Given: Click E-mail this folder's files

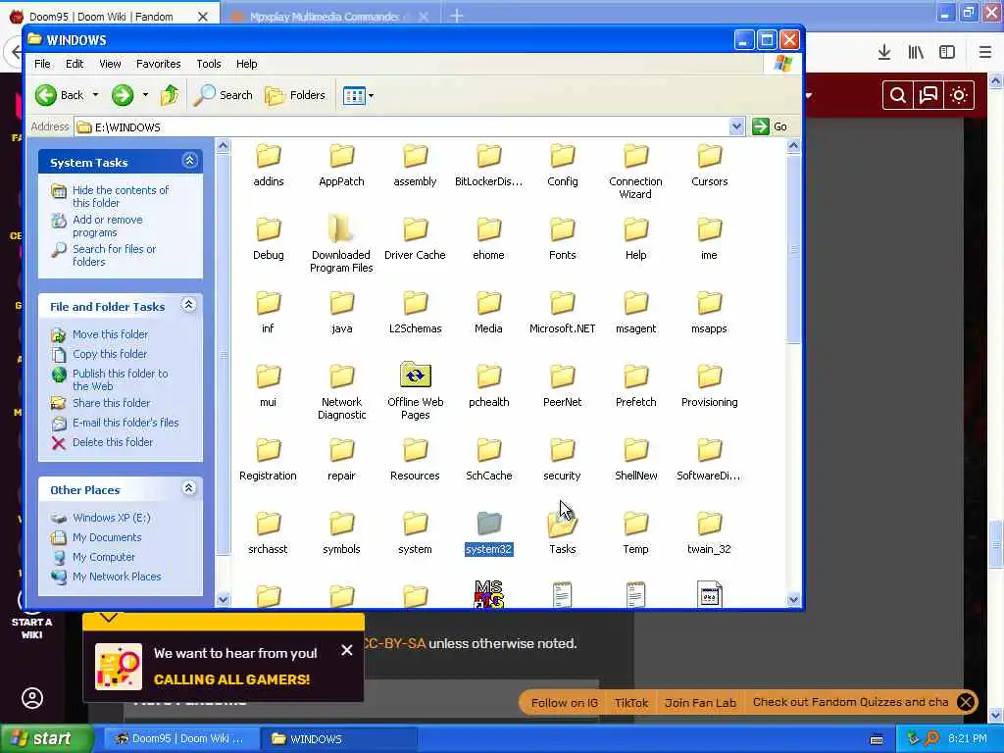Looking at the screenshot, I should click(x=125, y=422).
